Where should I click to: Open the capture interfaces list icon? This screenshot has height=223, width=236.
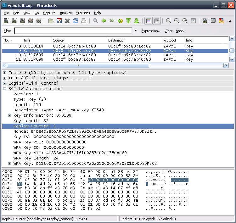point(6,21)
